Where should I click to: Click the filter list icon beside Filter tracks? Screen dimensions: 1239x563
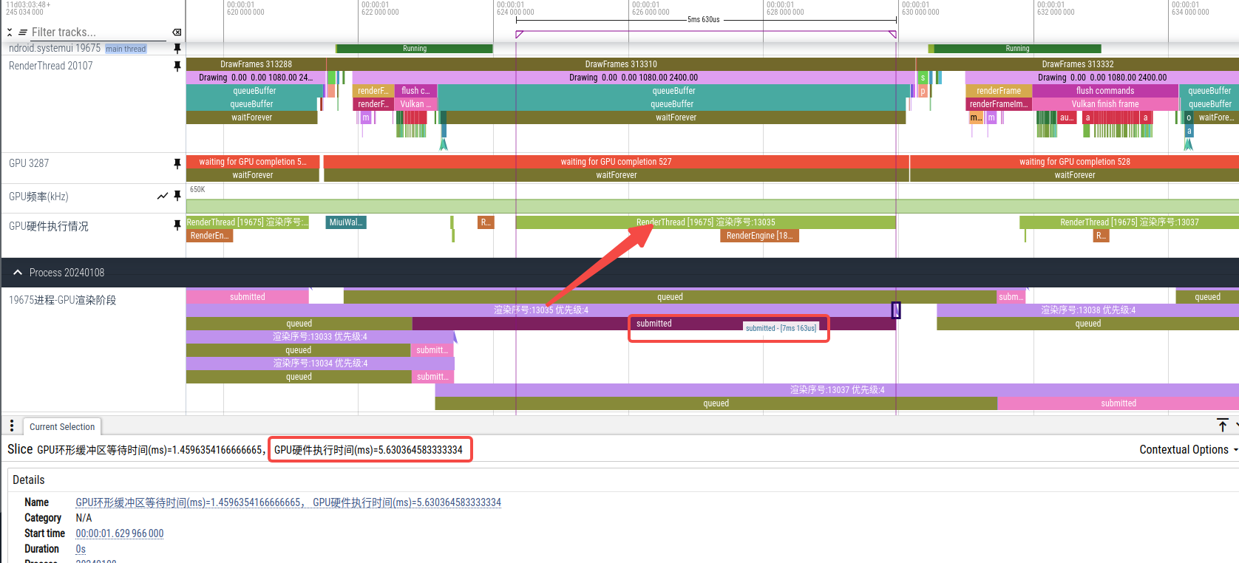point(23,33)
